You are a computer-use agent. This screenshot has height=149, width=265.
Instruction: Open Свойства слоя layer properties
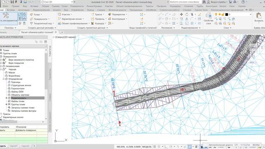click(208, 18)
